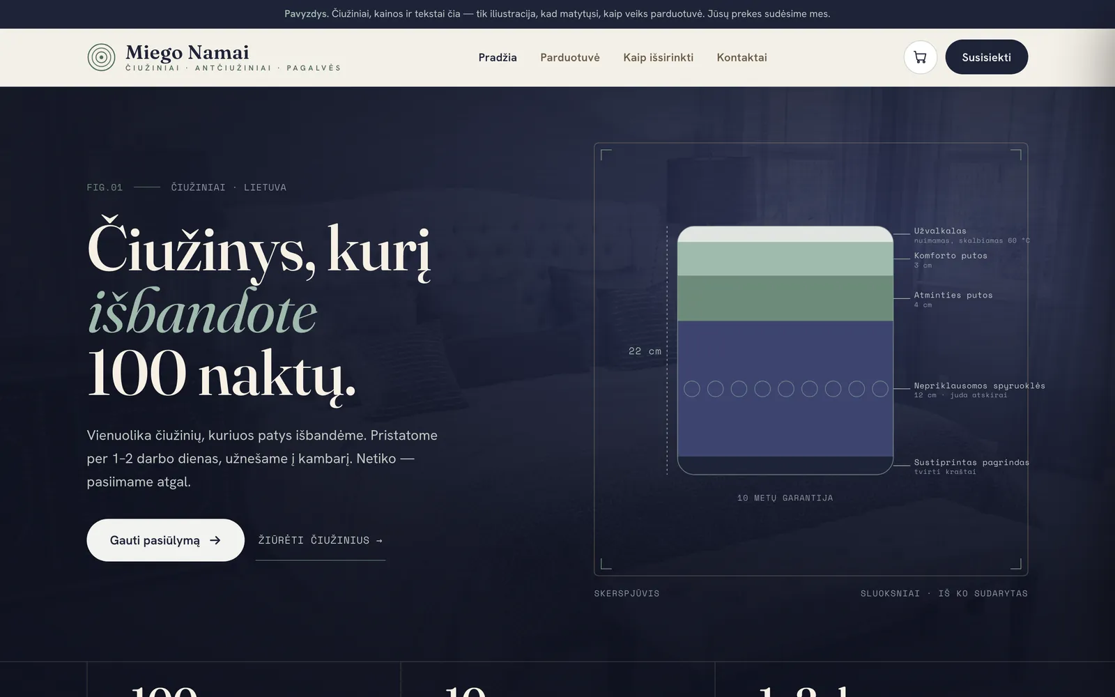Open the shopping cart icon
The width and height of the screenshot is (1115, 697).
(x=920, y=57)
